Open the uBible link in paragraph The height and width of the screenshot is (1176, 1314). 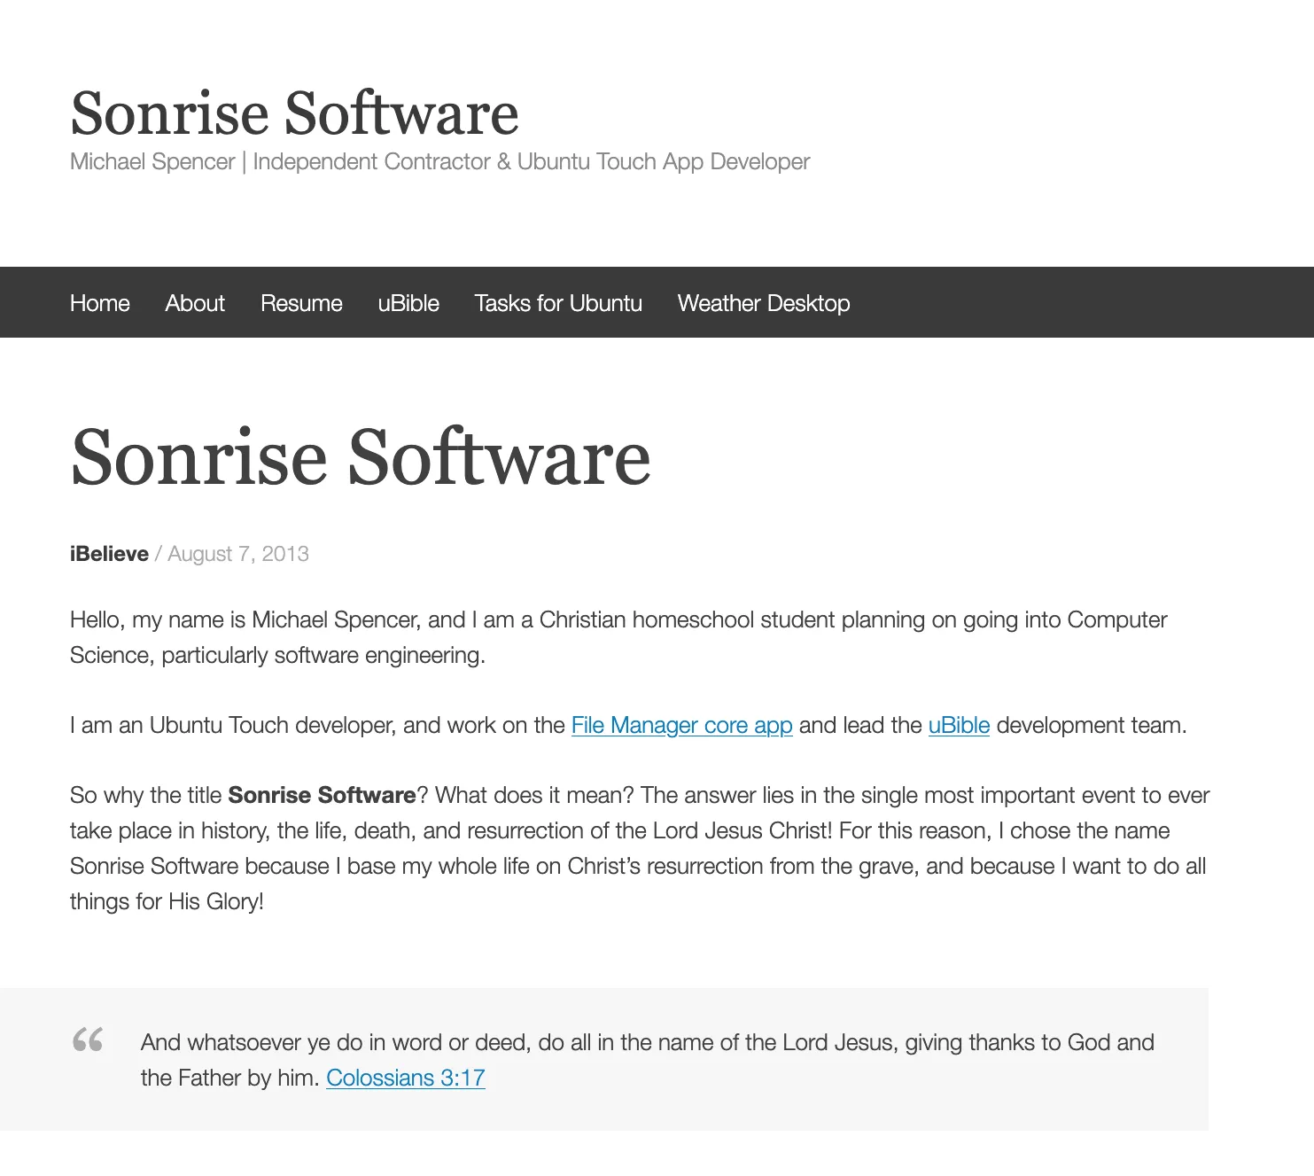click(x=959, y=725)
